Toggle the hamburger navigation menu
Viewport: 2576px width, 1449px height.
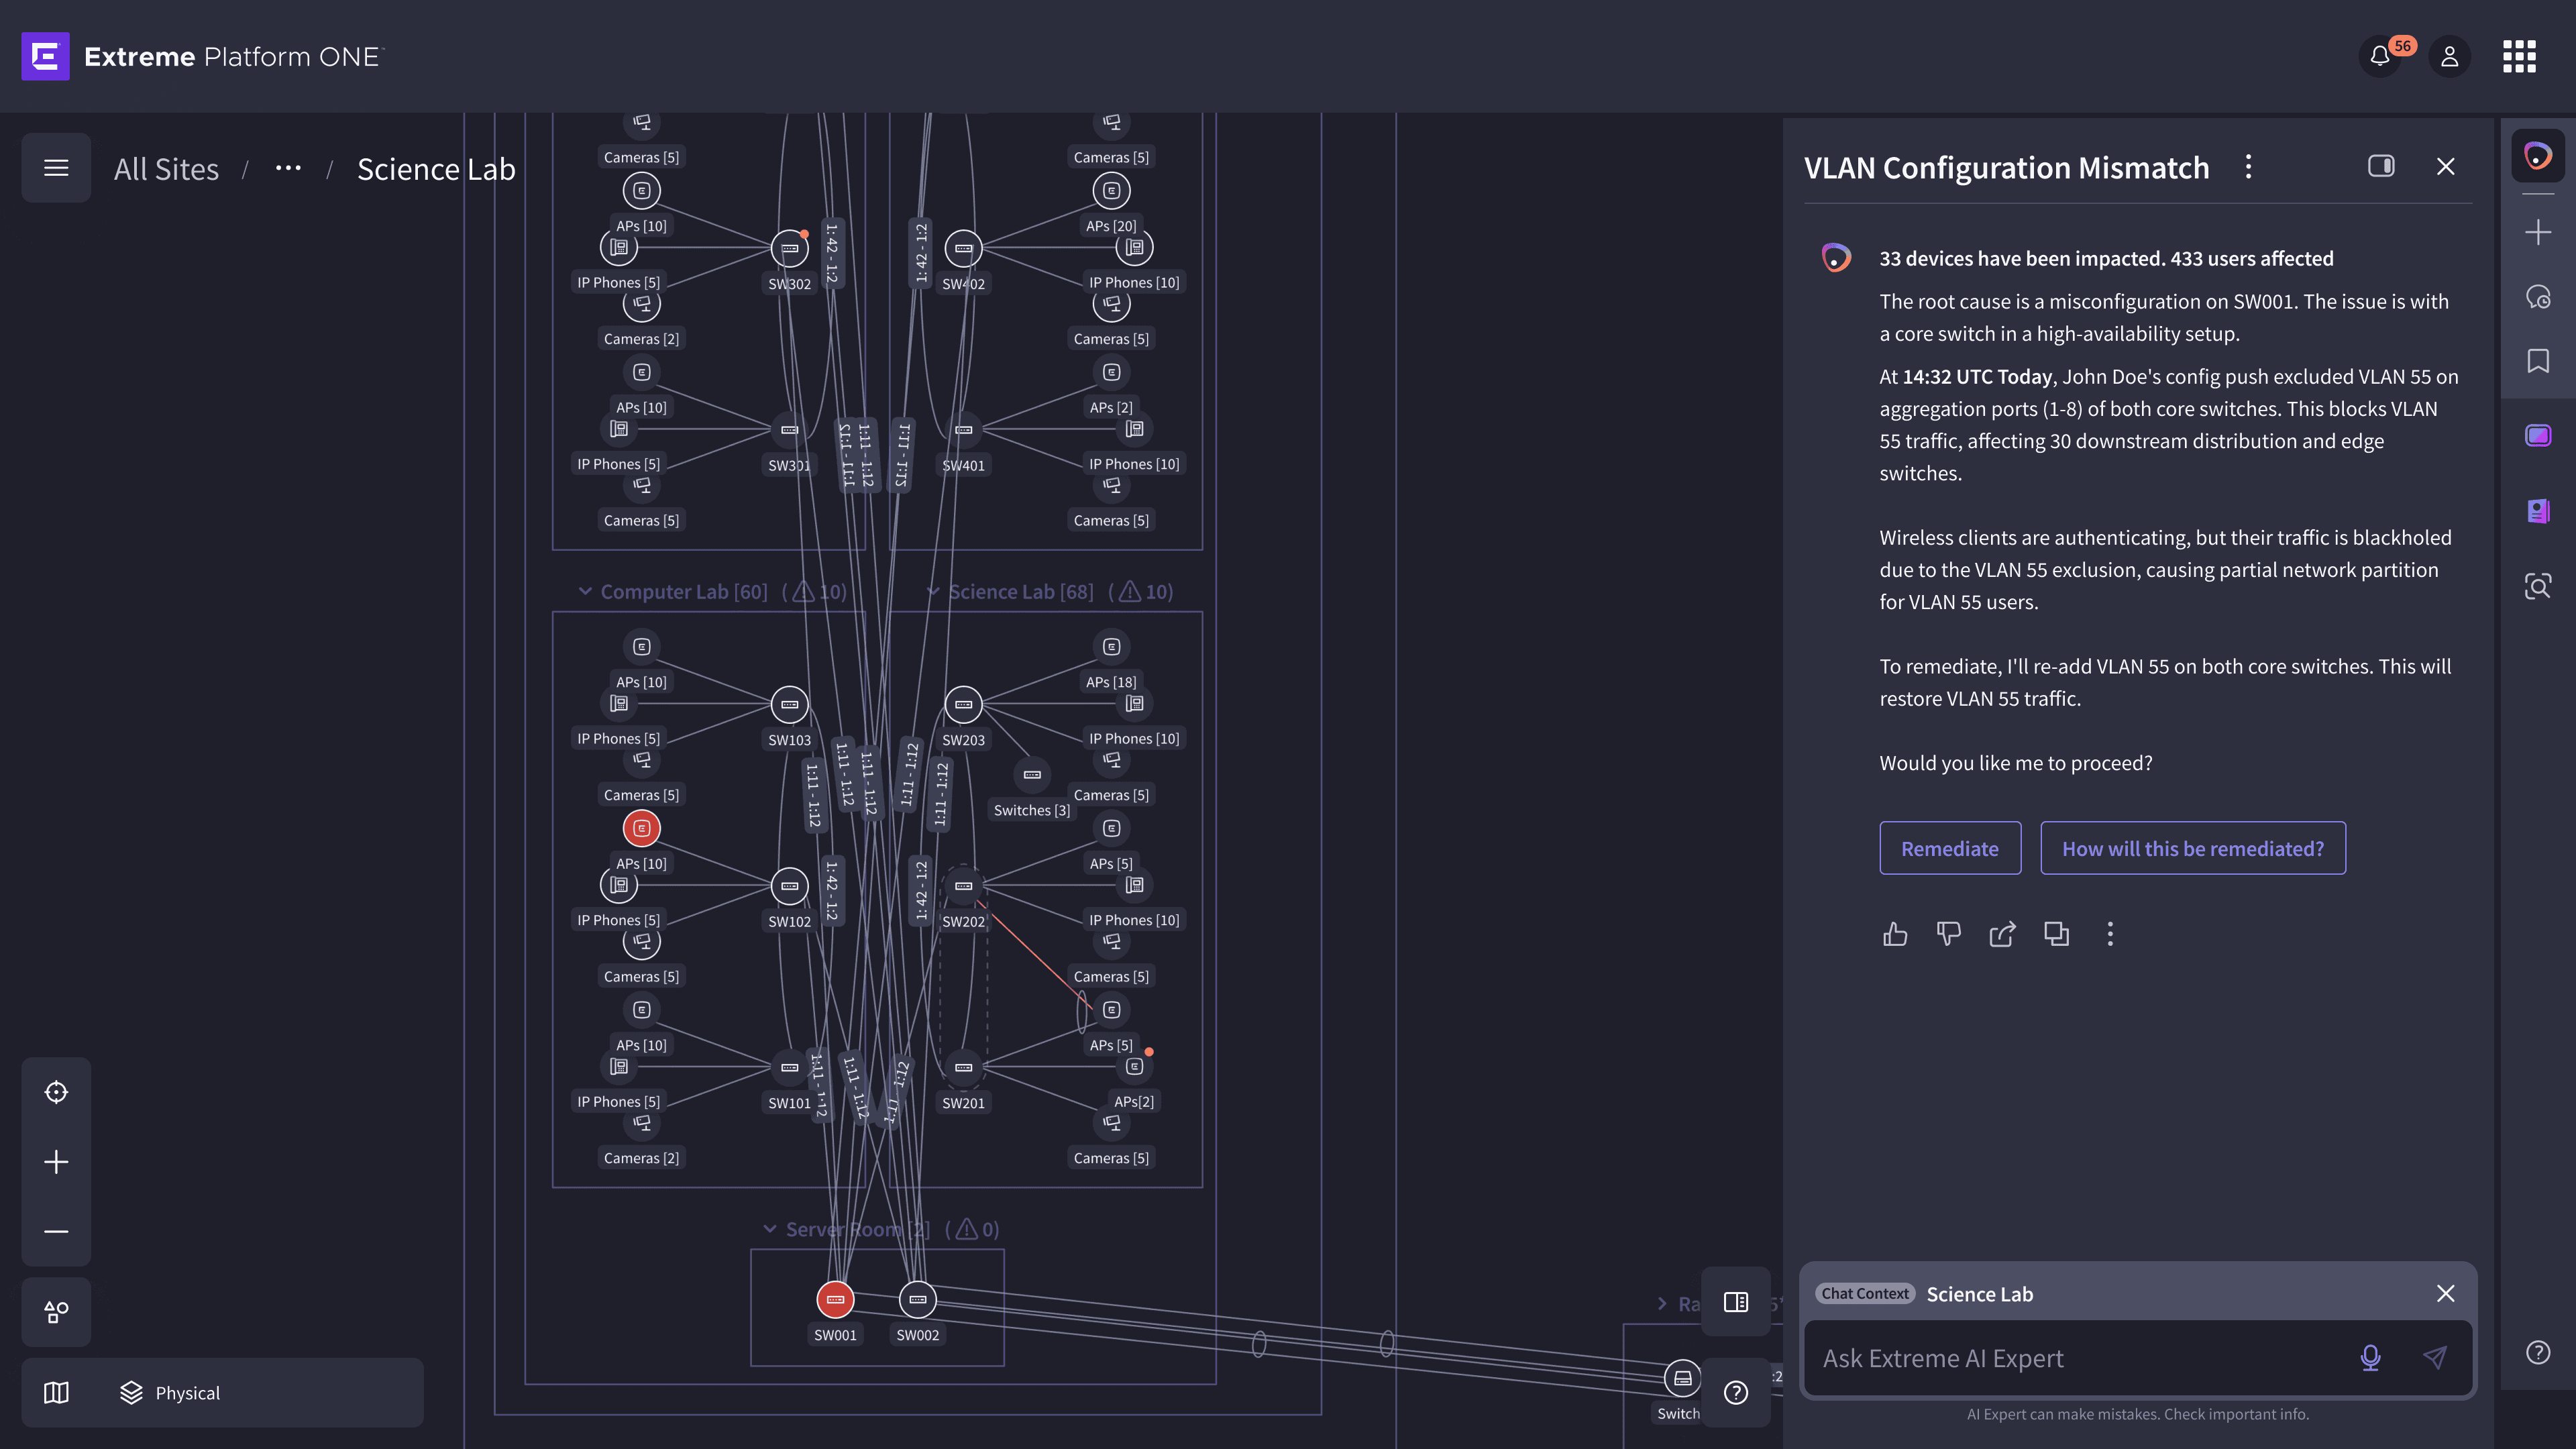point(56,168)
